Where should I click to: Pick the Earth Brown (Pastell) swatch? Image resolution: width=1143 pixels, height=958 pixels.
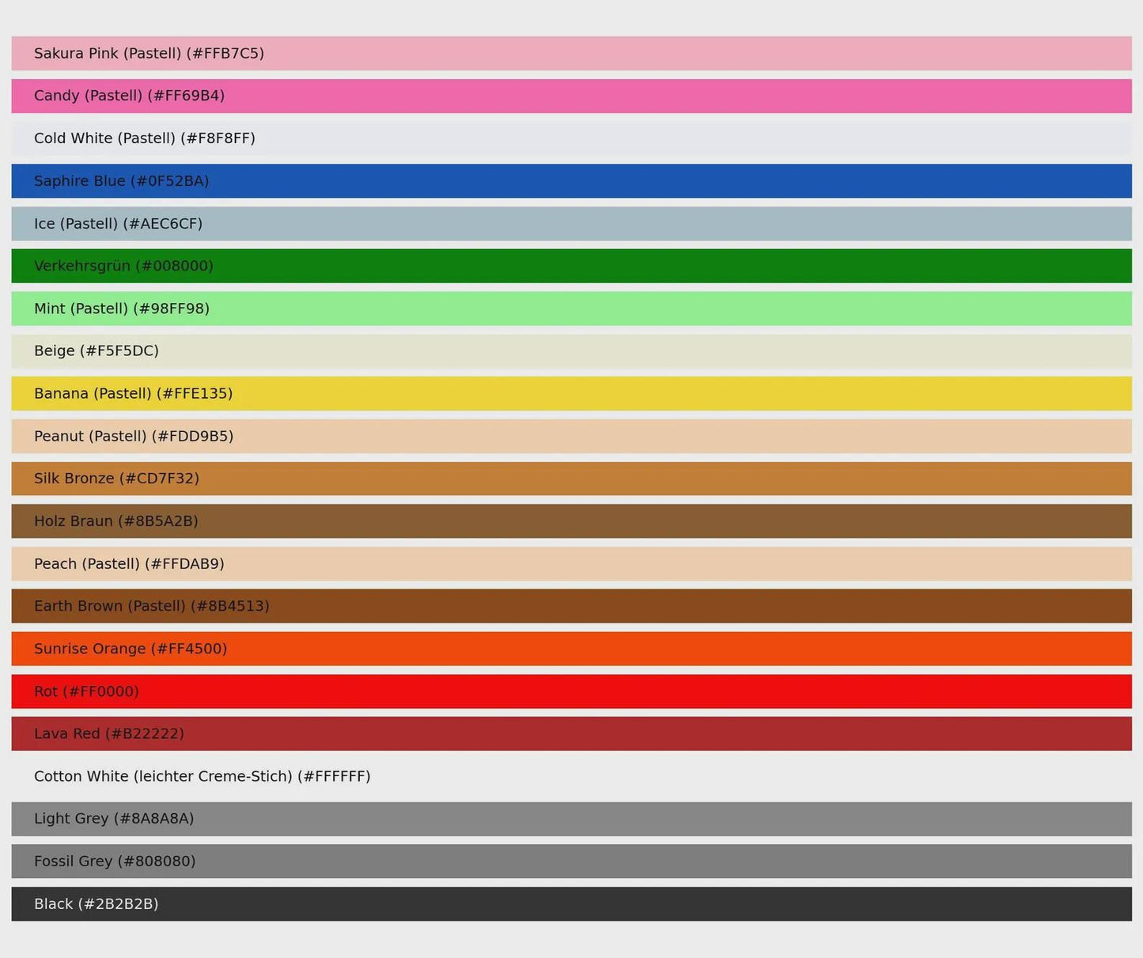click(571, 606)
